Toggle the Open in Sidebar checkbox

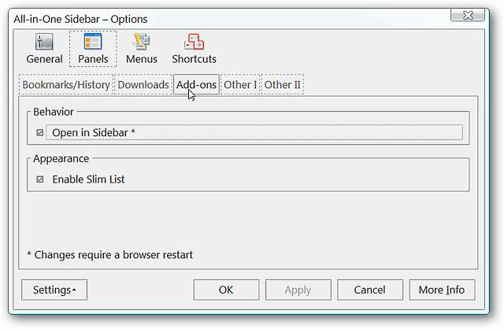(40, 133)
